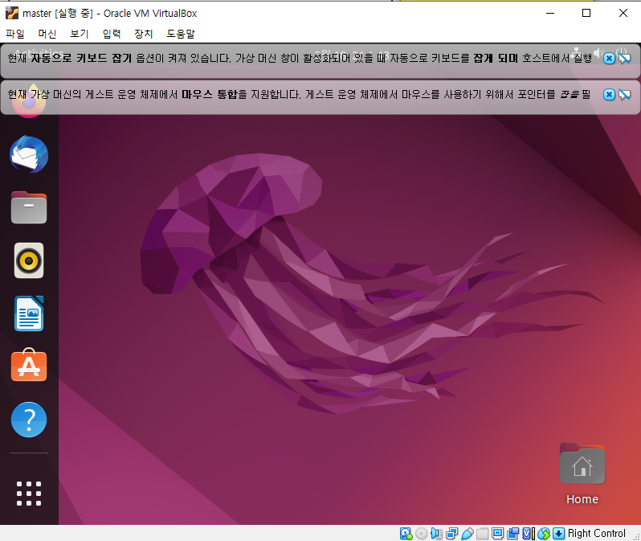Viewport: 641px width, 541px height.
Task: Open LibreOffice Writer from the dock
Action: point(29,314)
